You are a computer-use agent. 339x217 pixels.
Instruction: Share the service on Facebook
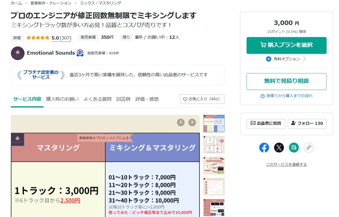[264, 148]
